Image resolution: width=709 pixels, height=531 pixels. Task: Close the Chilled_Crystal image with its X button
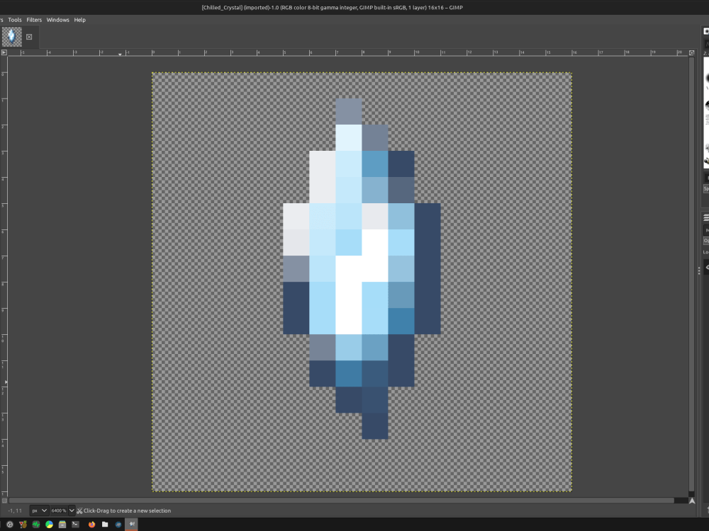[x=29, y=36]
